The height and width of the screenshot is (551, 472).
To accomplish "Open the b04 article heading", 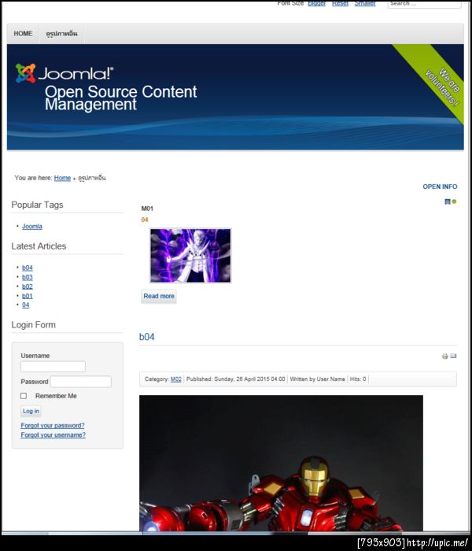I will tap(147, 337).
